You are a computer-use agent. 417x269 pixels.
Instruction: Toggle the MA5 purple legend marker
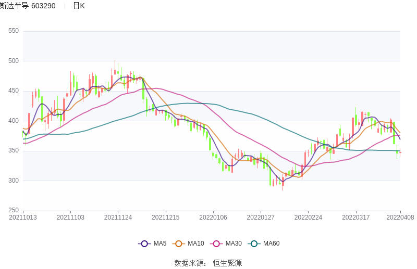click(x=144, y=244)
